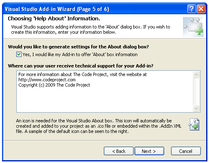209x163 pixels.
Task: Click the 'Where can your user receive technical support' label
Action: pos(81,66)
